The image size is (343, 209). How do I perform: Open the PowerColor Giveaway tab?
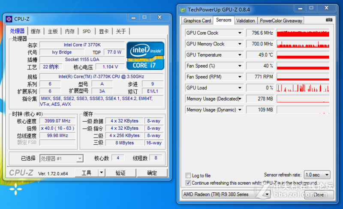tap(281, 21)
